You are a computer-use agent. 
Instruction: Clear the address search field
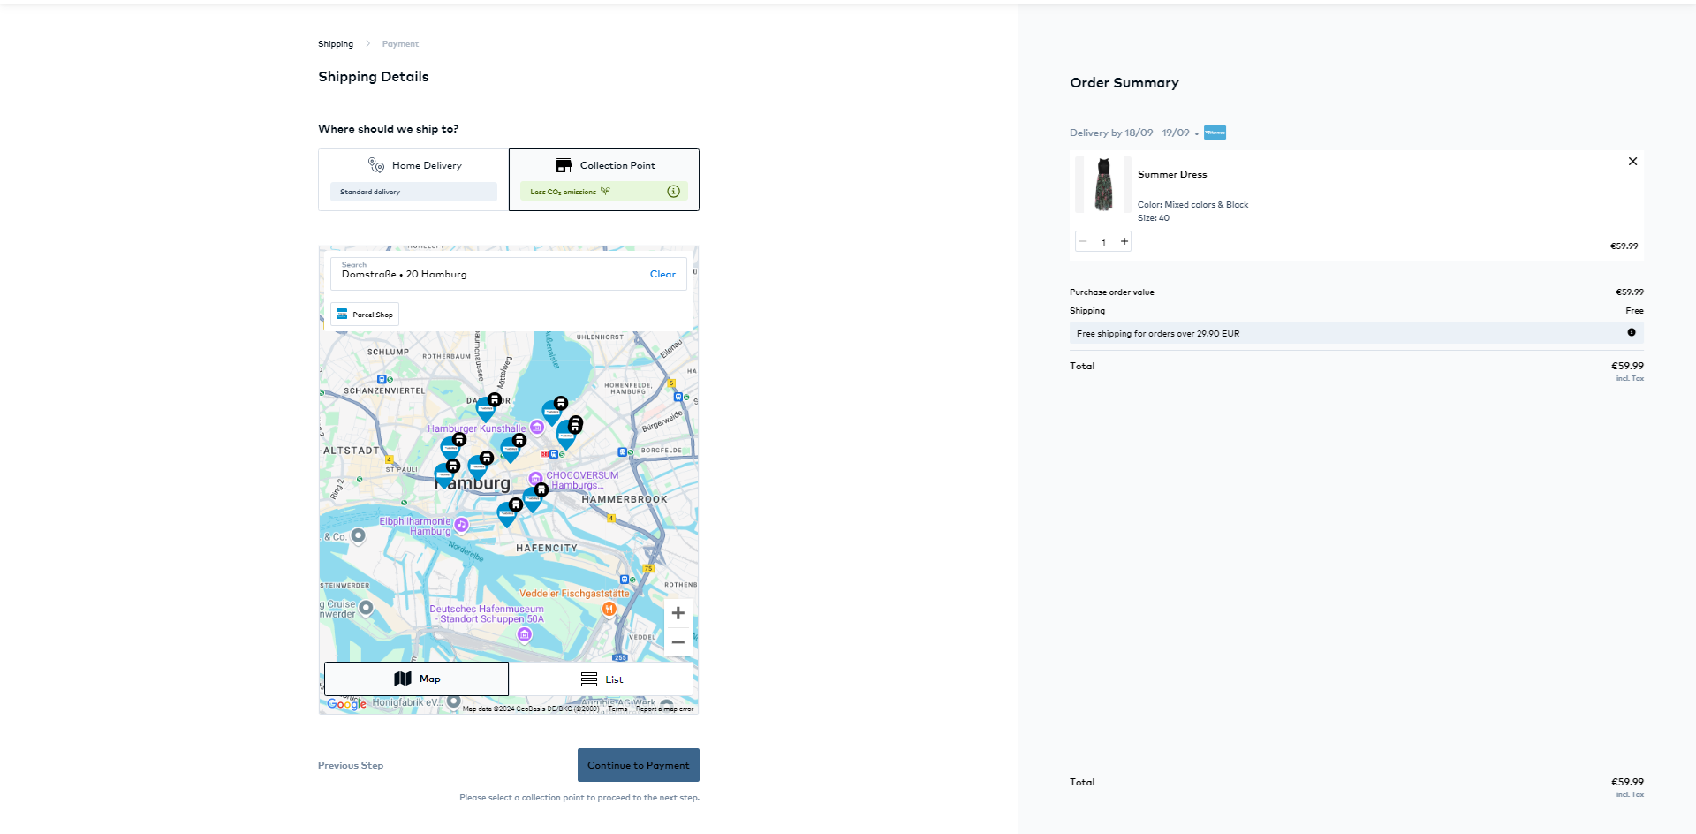tap(662, 274)
